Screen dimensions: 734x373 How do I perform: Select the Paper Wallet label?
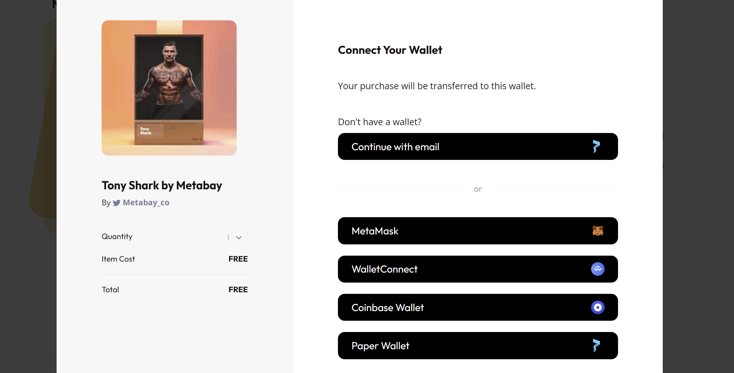[x=380, y=346]
